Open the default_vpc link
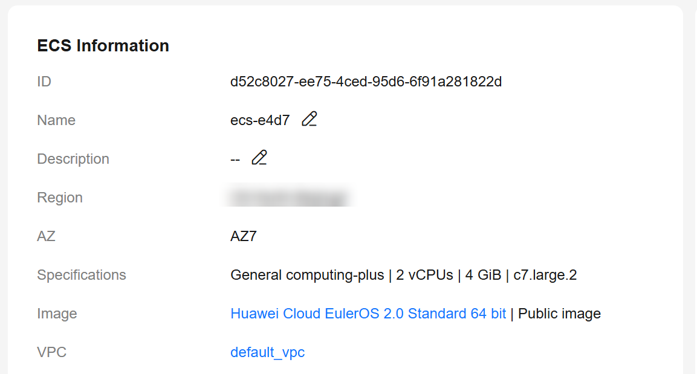The width and height of the screenshot is (697, 374). point(267,352)
